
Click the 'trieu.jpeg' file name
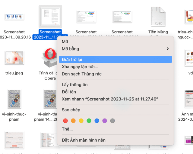(14, 73)
